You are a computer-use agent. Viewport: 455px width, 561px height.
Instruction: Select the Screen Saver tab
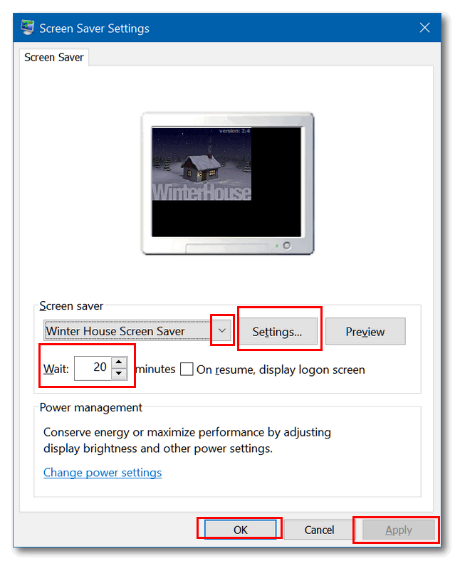pyautogui.click(x=54, y=57)
